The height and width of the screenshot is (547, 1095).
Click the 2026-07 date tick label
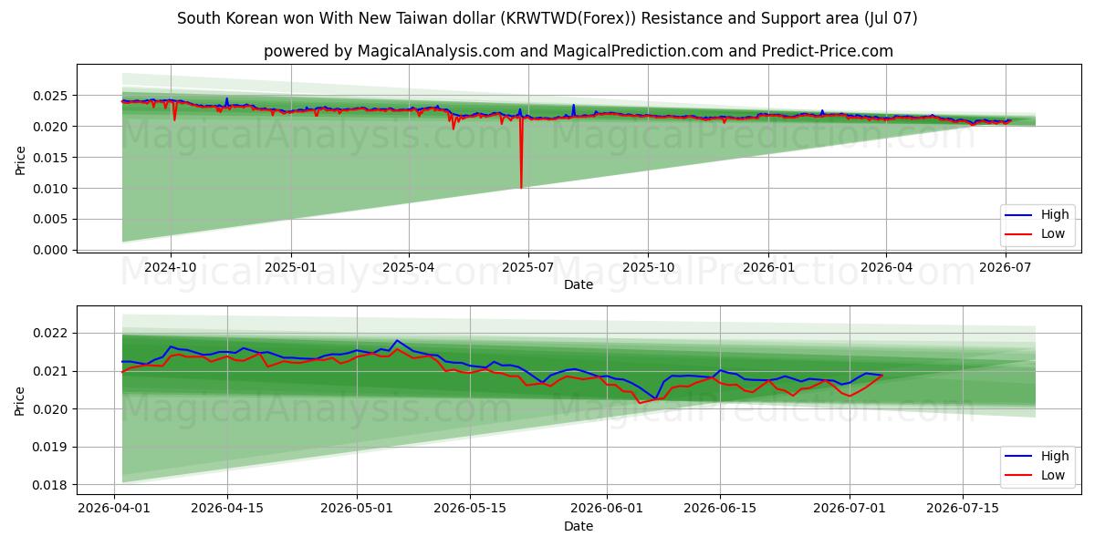pyautogui.click(x=1006, y=267)
